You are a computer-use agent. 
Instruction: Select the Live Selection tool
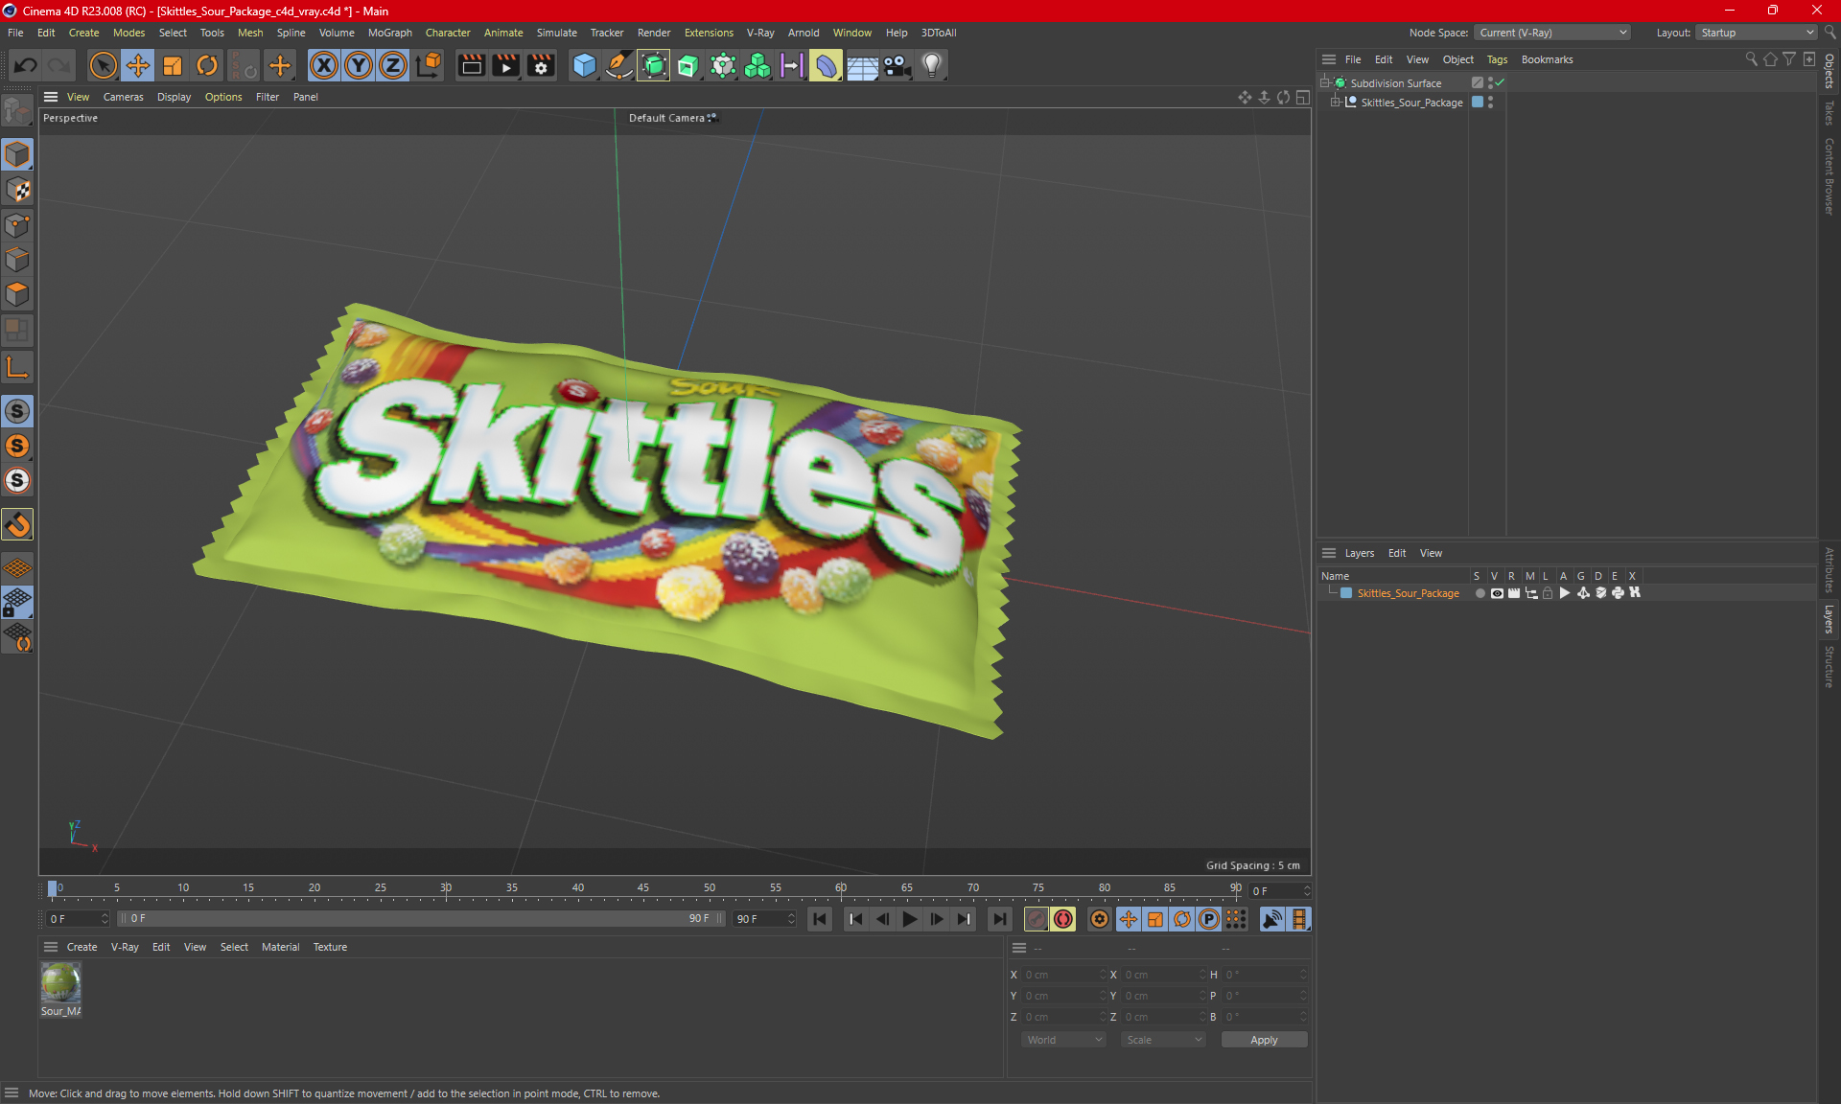point(103,65)
